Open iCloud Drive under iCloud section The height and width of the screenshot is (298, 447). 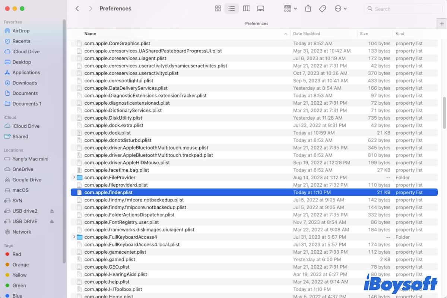[x=26, y=126]
